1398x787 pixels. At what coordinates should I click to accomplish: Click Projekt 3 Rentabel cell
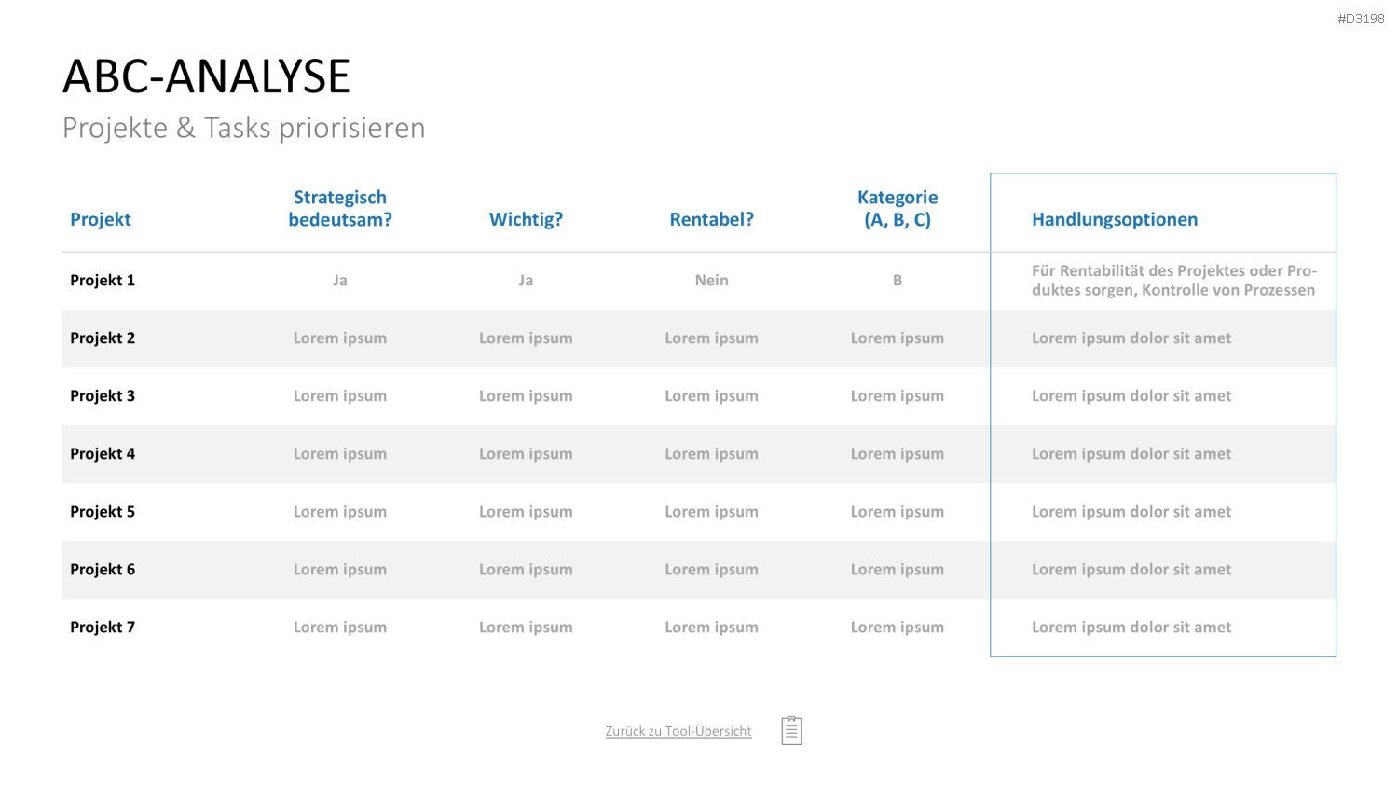[x=711, y=395]
